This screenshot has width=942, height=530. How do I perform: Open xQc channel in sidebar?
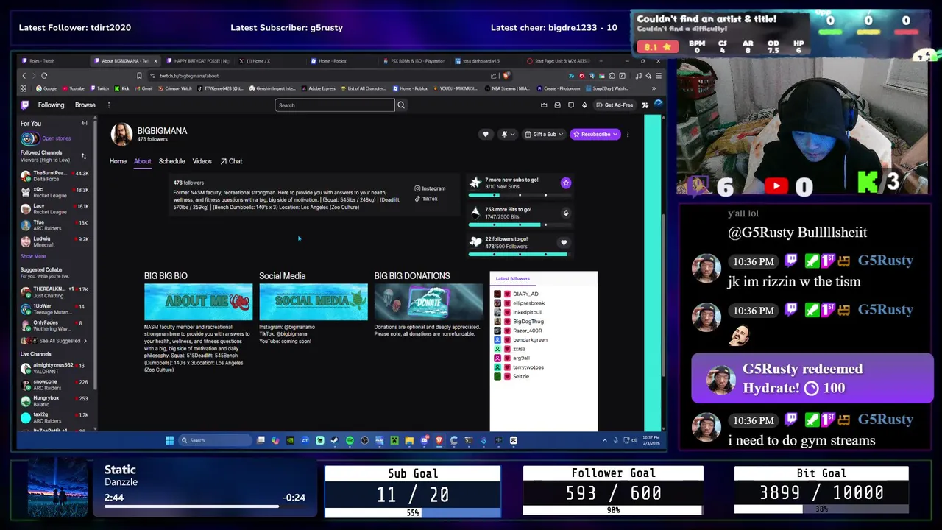pos(55,193)
